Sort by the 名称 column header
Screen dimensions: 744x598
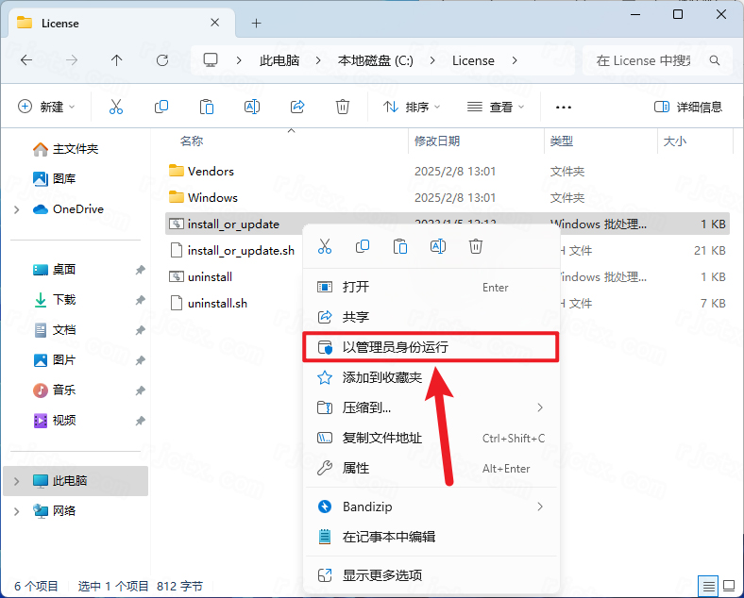pos(192,141)
